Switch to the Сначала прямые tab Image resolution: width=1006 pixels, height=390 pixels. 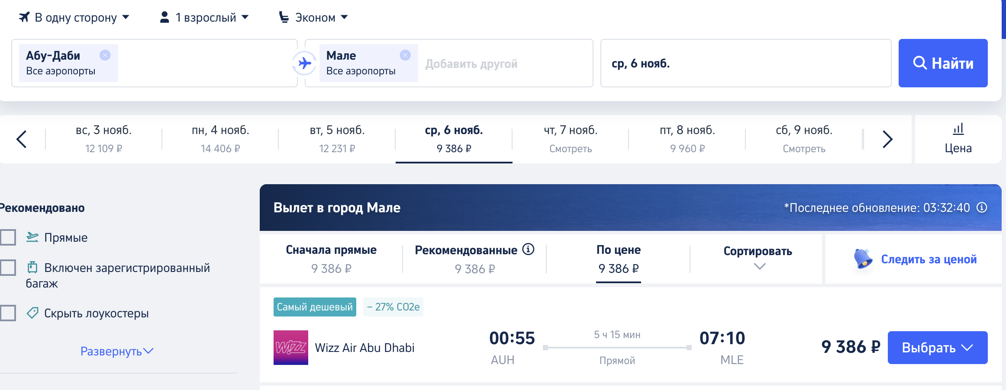pos(331,259)
